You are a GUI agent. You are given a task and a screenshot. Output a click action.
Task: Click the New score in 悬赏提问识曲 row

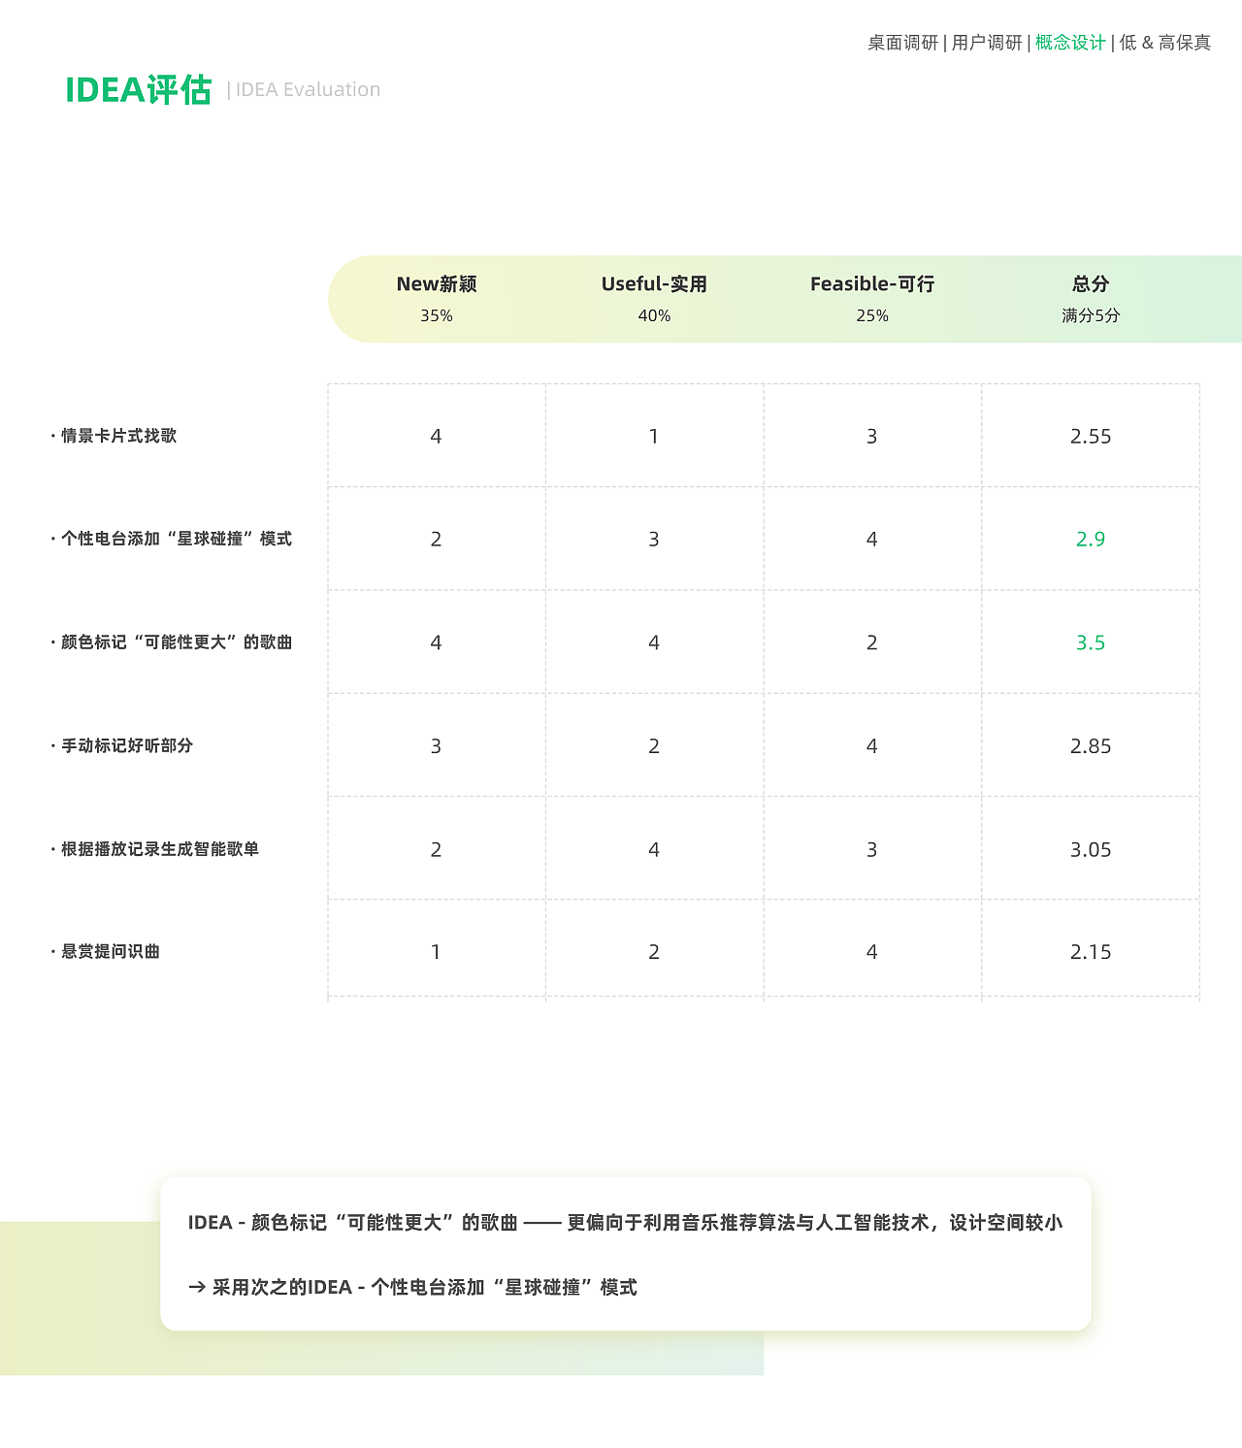pyautogui.click(x=436, y=952)
